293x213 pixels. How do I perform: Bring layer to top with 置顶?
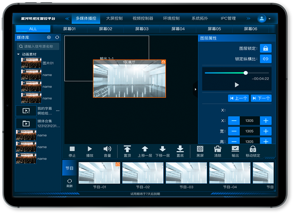tap(127, 149)
